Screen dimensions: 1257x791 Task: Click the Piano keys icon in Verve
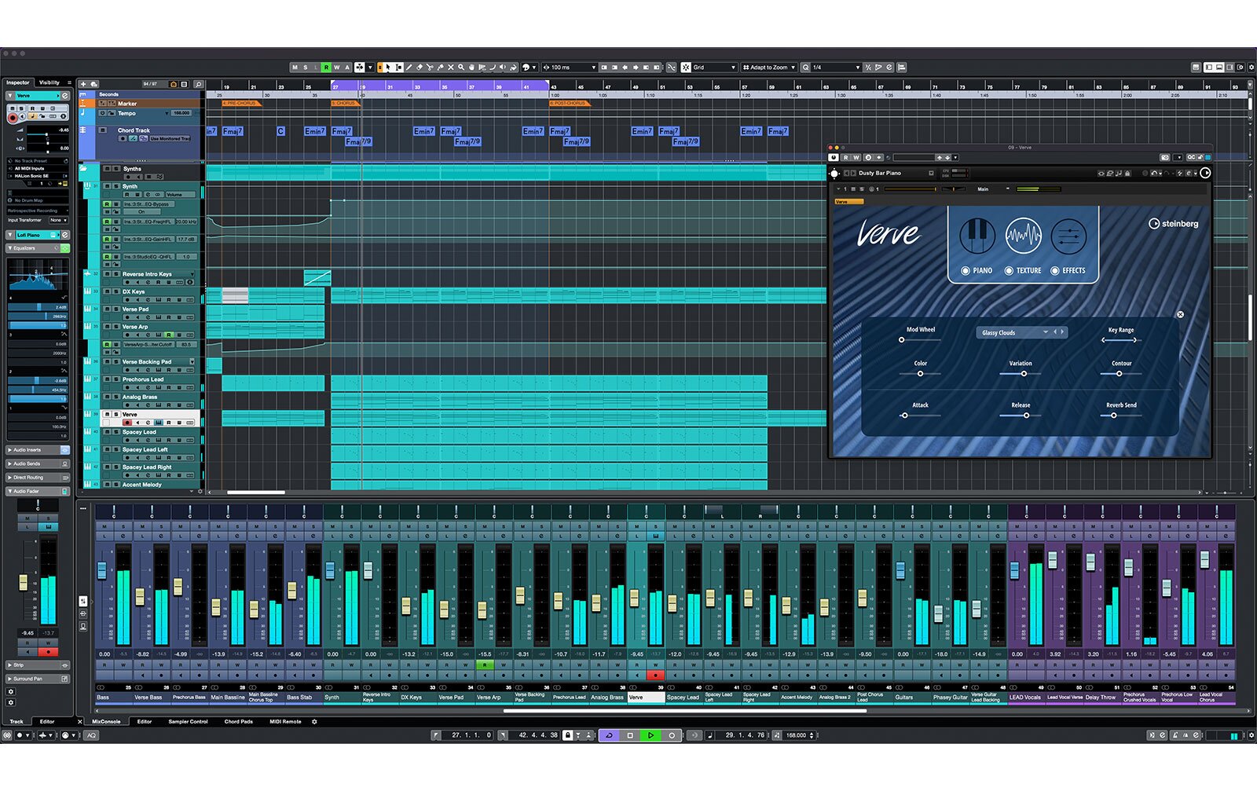[977, 235]
